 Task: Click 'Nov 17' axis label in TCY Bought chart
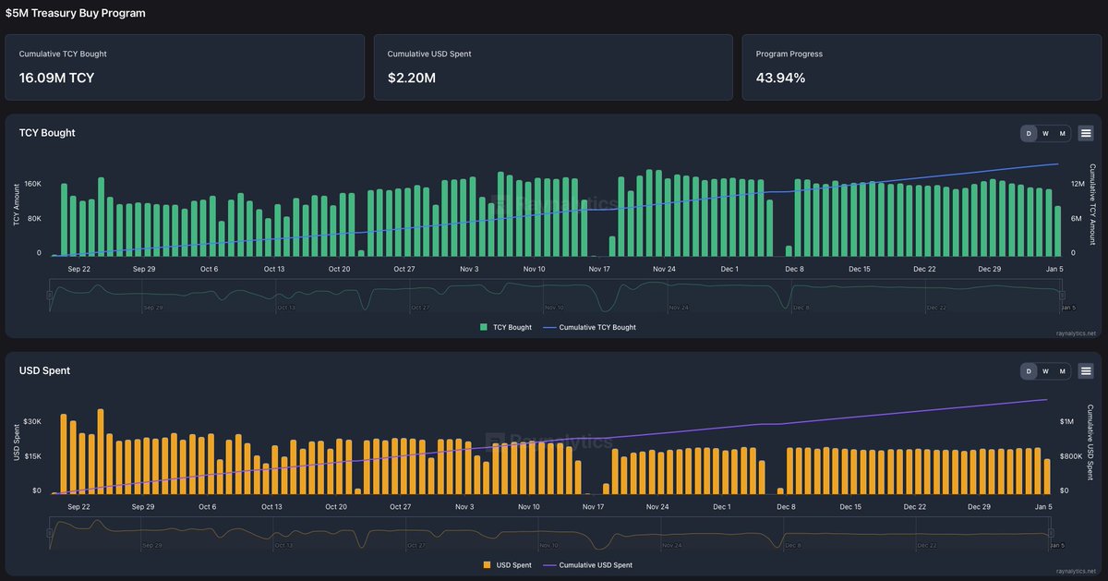click(599, 269)
